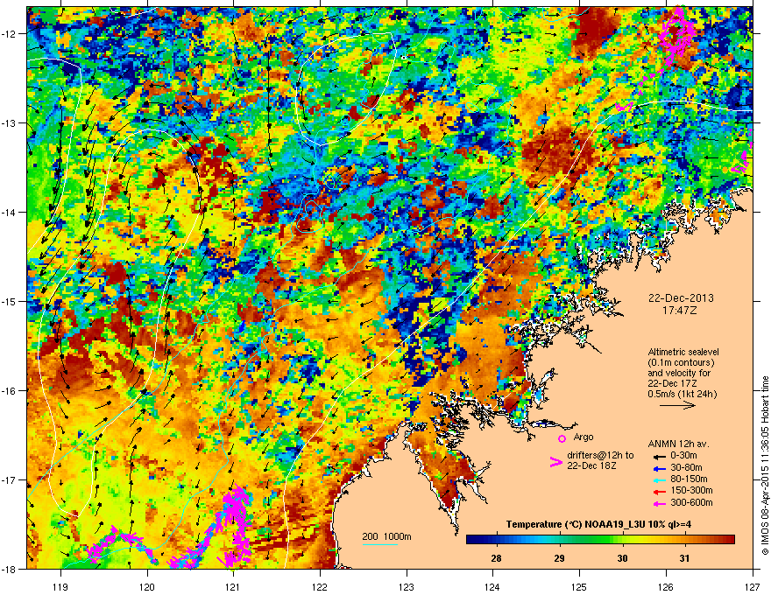Click the colorbar tick label '28'

tap(497, 558)
